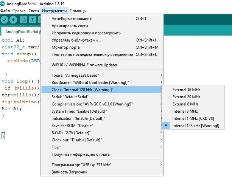
Task: Choose Исправить кодировку и перезагрузить
Action: tap(102, 33)
